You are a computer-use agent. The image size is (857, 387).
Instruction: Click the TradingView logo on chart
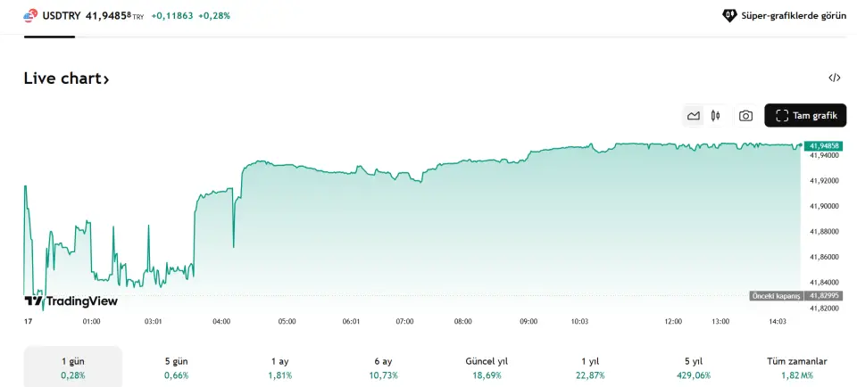click(x=71, y=301)
